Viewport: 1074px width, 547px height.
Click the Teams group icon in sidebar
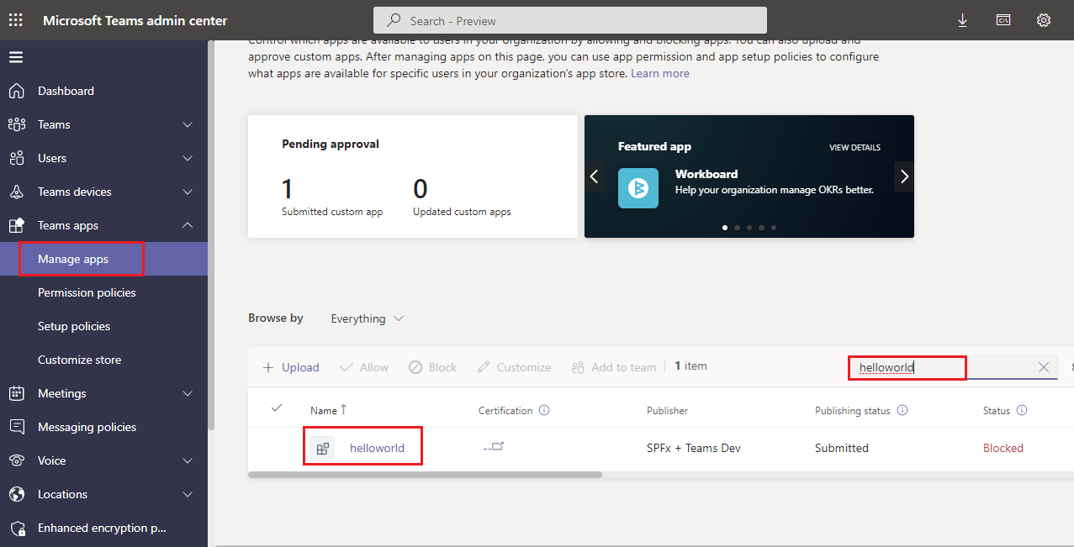pyautogui.click(x=17, y=124)
